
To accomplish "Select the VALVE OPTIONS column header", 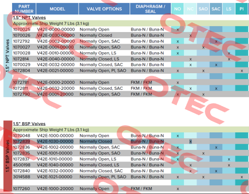I will pos(104,9).
